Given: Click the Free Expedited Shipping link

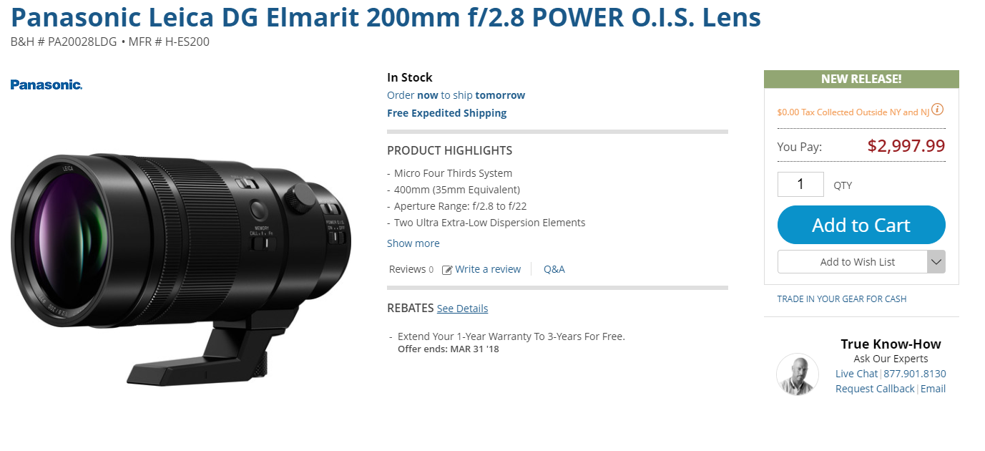Looking at the screenshot, I should tap(447, 113).
